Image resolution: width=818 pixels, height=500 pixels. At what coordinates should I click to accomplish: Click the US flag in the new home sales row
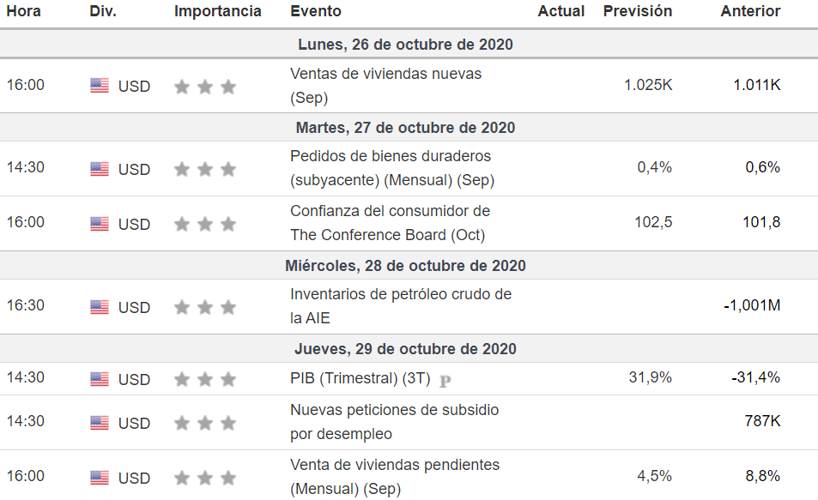[x=100, y=86]
